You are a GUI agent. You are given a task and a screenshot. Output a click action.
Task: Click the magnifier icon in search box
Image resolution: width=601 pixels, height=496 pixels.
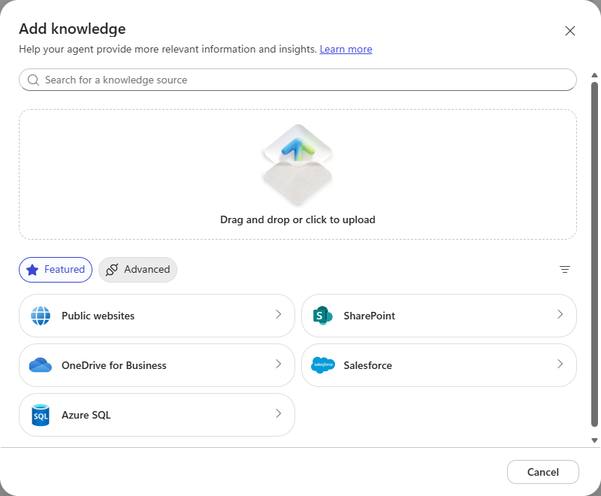click(x=33, y=80)
